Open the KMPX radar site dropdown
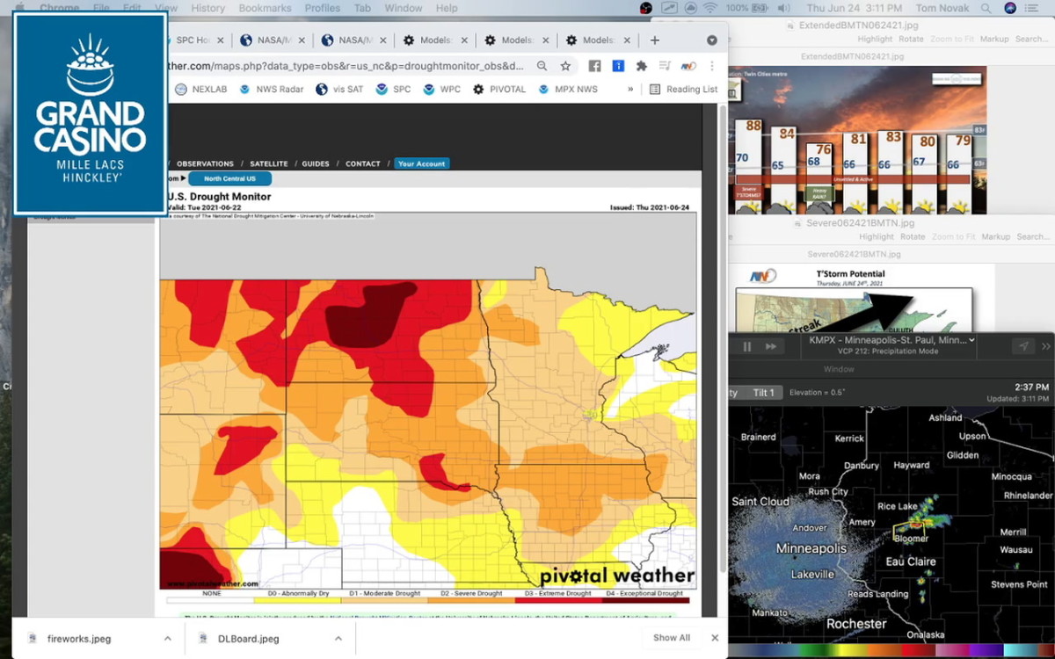The image size is (1055, 659). 886,339
